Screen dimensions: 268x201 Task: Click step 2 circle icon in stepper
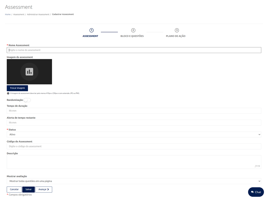pos(133,30)
